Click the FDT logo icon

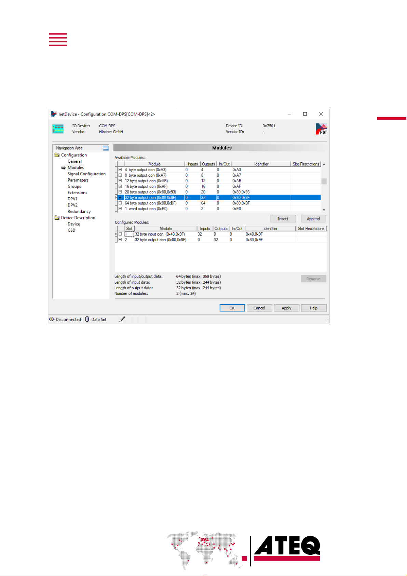[321, 129]
